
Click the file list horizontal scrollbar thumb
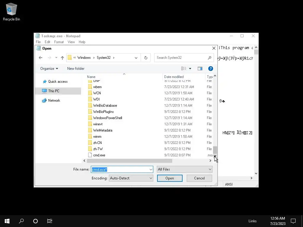(129, 160)
